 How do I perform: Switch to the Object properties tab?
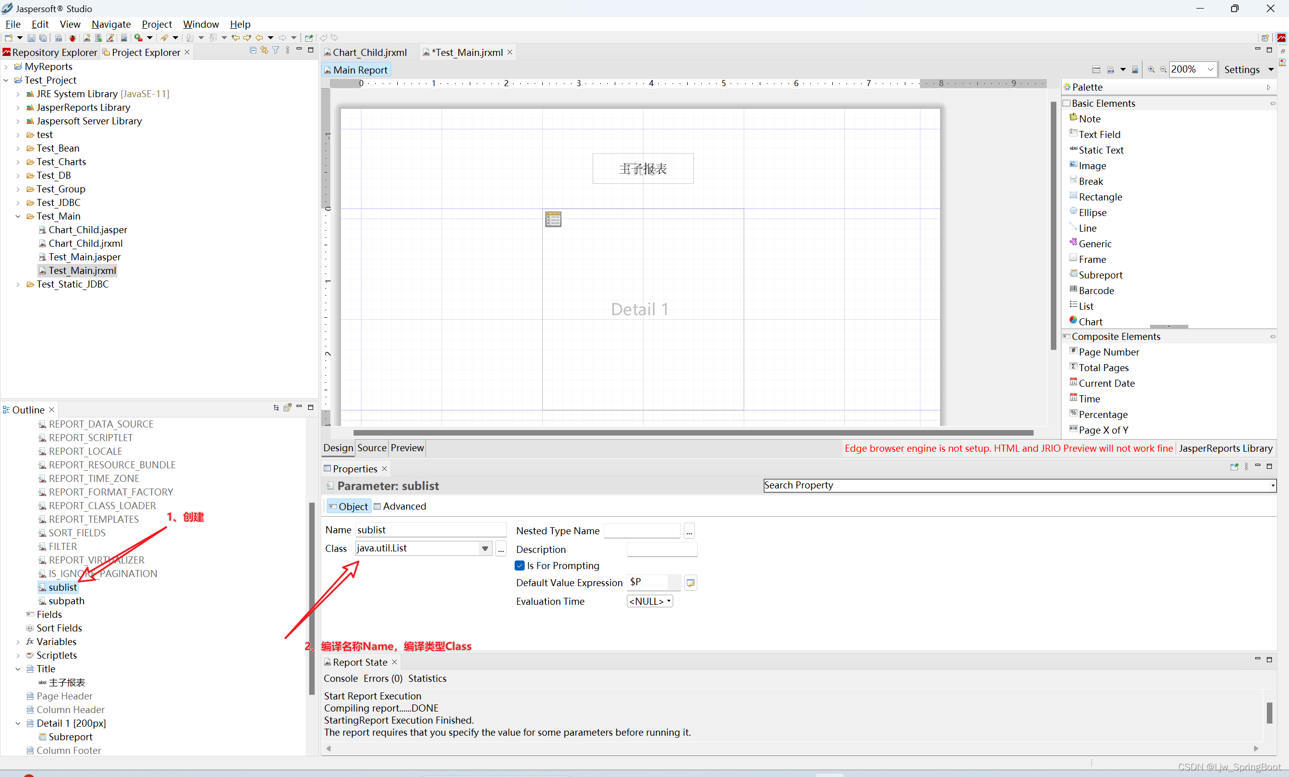tap(348, 506)
